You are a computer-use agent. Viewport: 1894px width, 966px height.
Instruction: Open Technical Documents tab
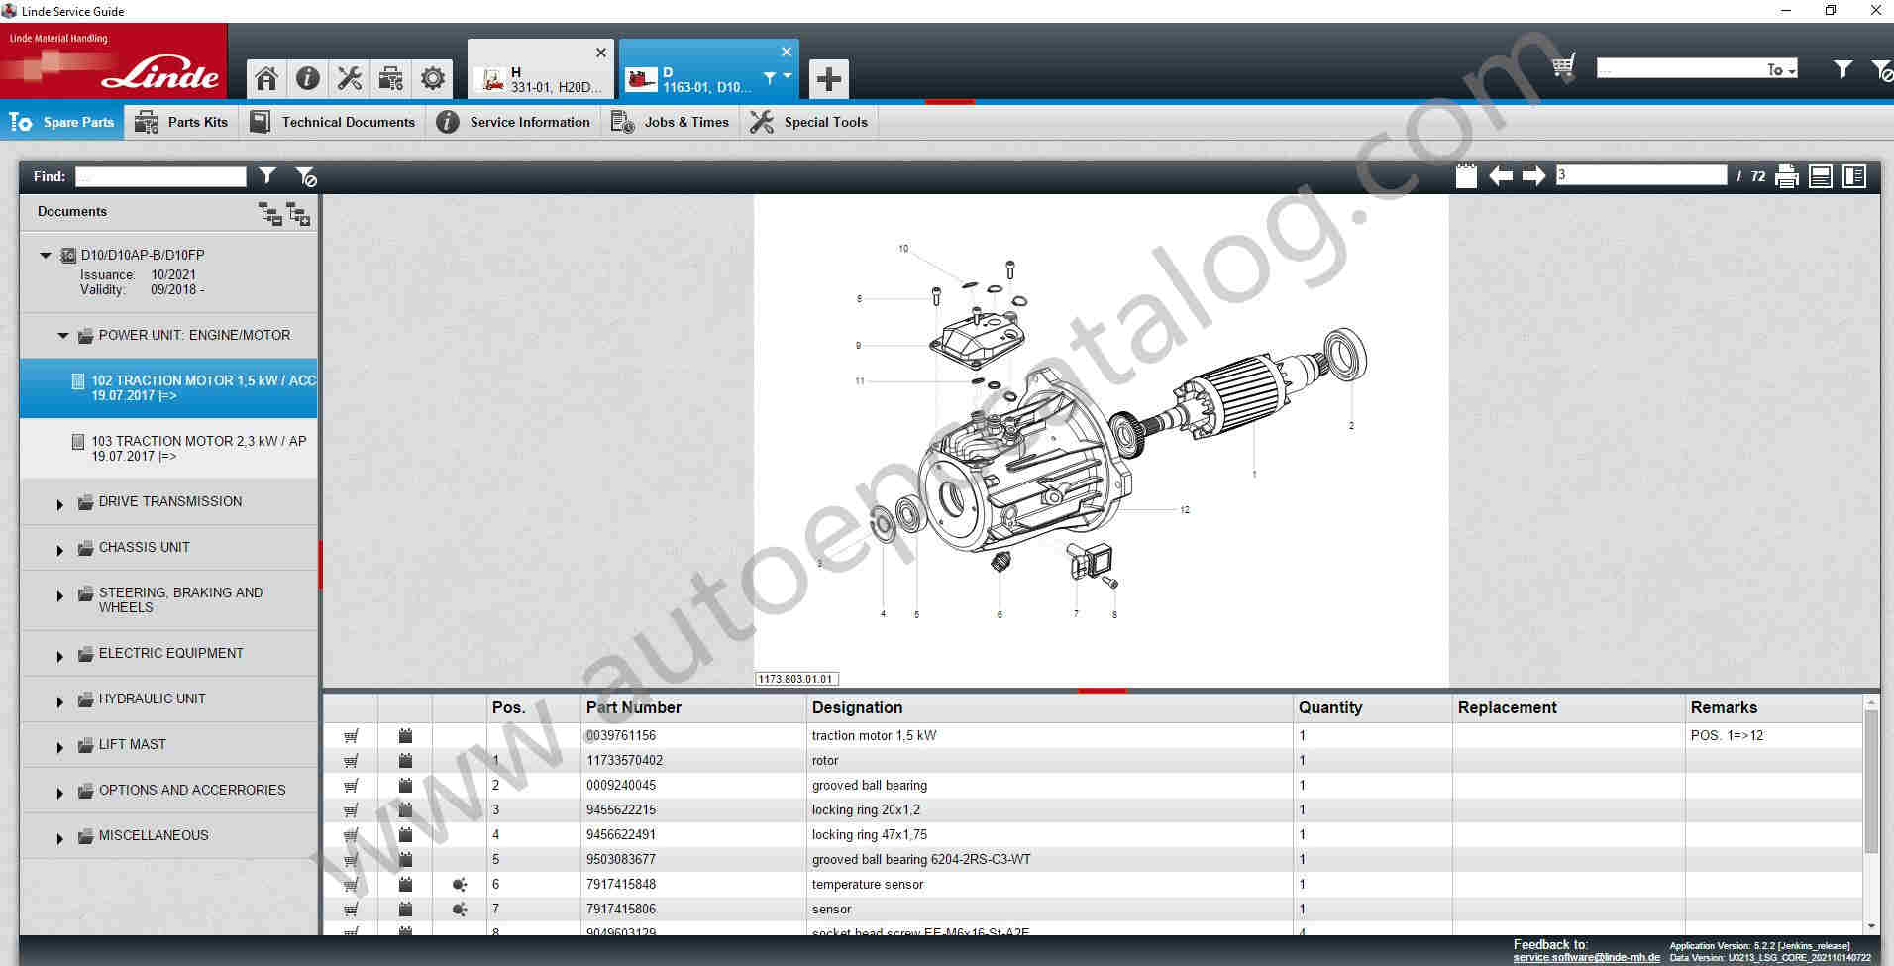(x=332, y=122)
